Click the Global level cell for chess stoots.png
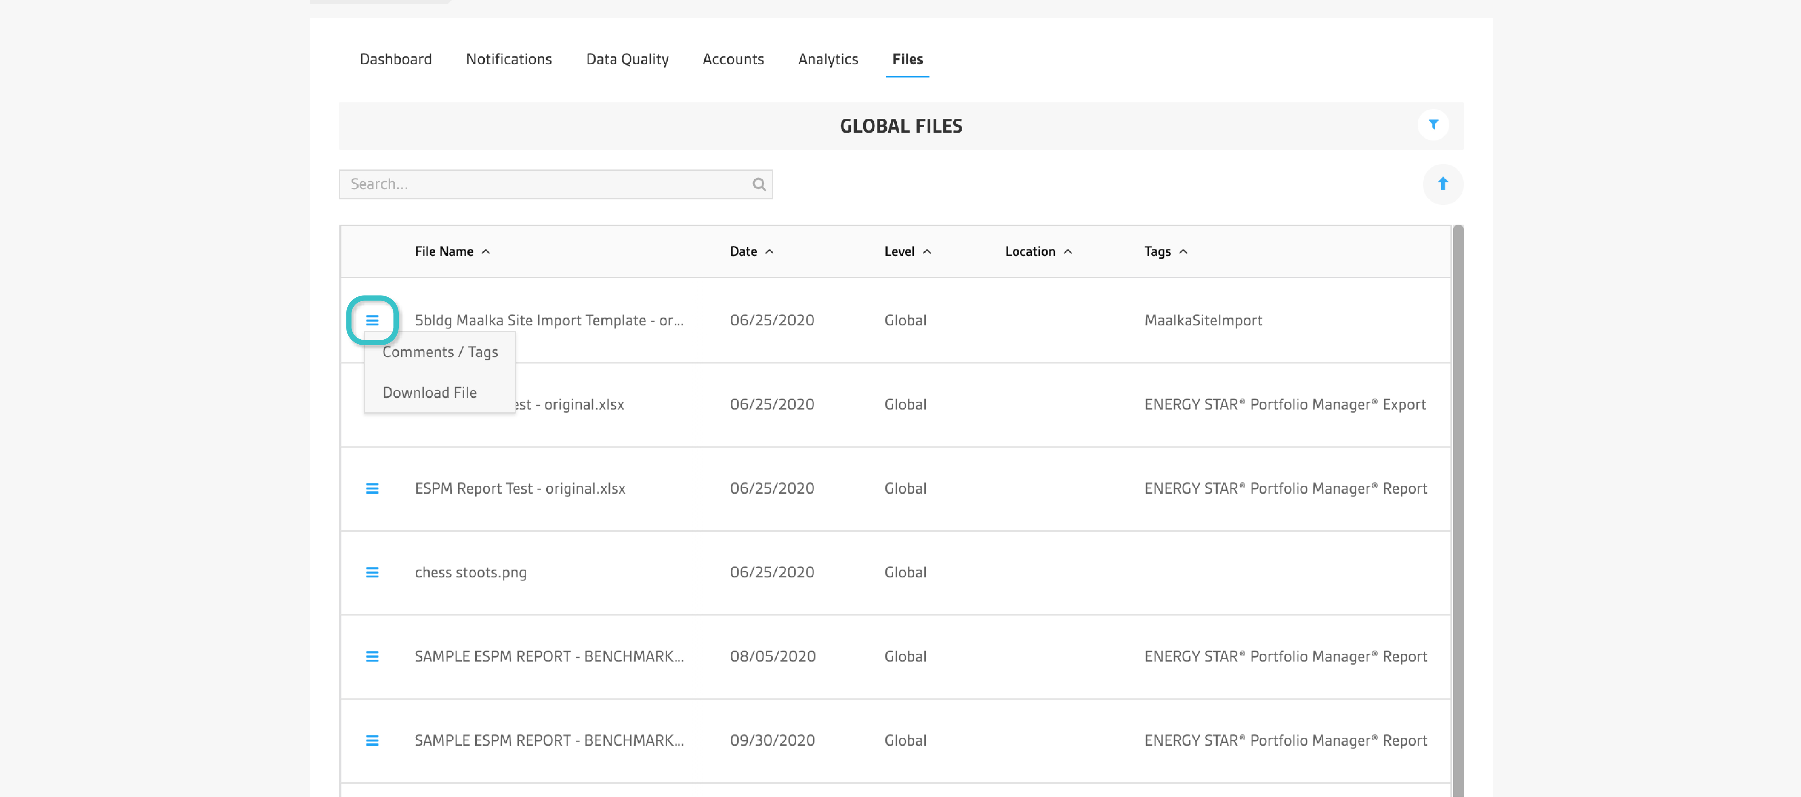The width and height of the screenshot is (1801, 797). pos(906,573)
